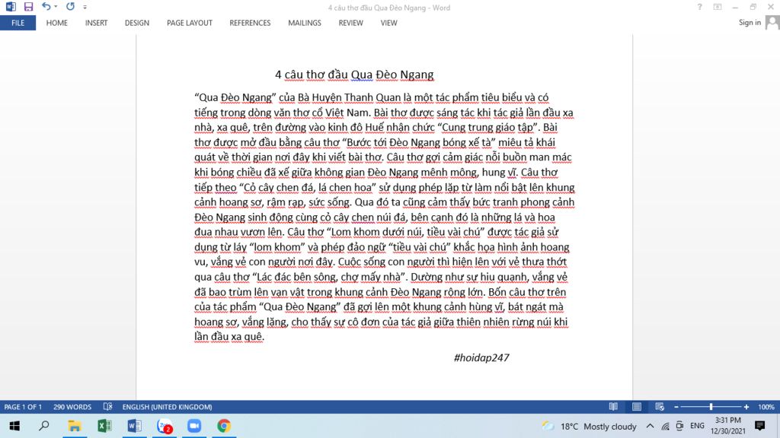The image size is (780, 438).
Task: Open the notification center icon
Action: click(759, 426)
